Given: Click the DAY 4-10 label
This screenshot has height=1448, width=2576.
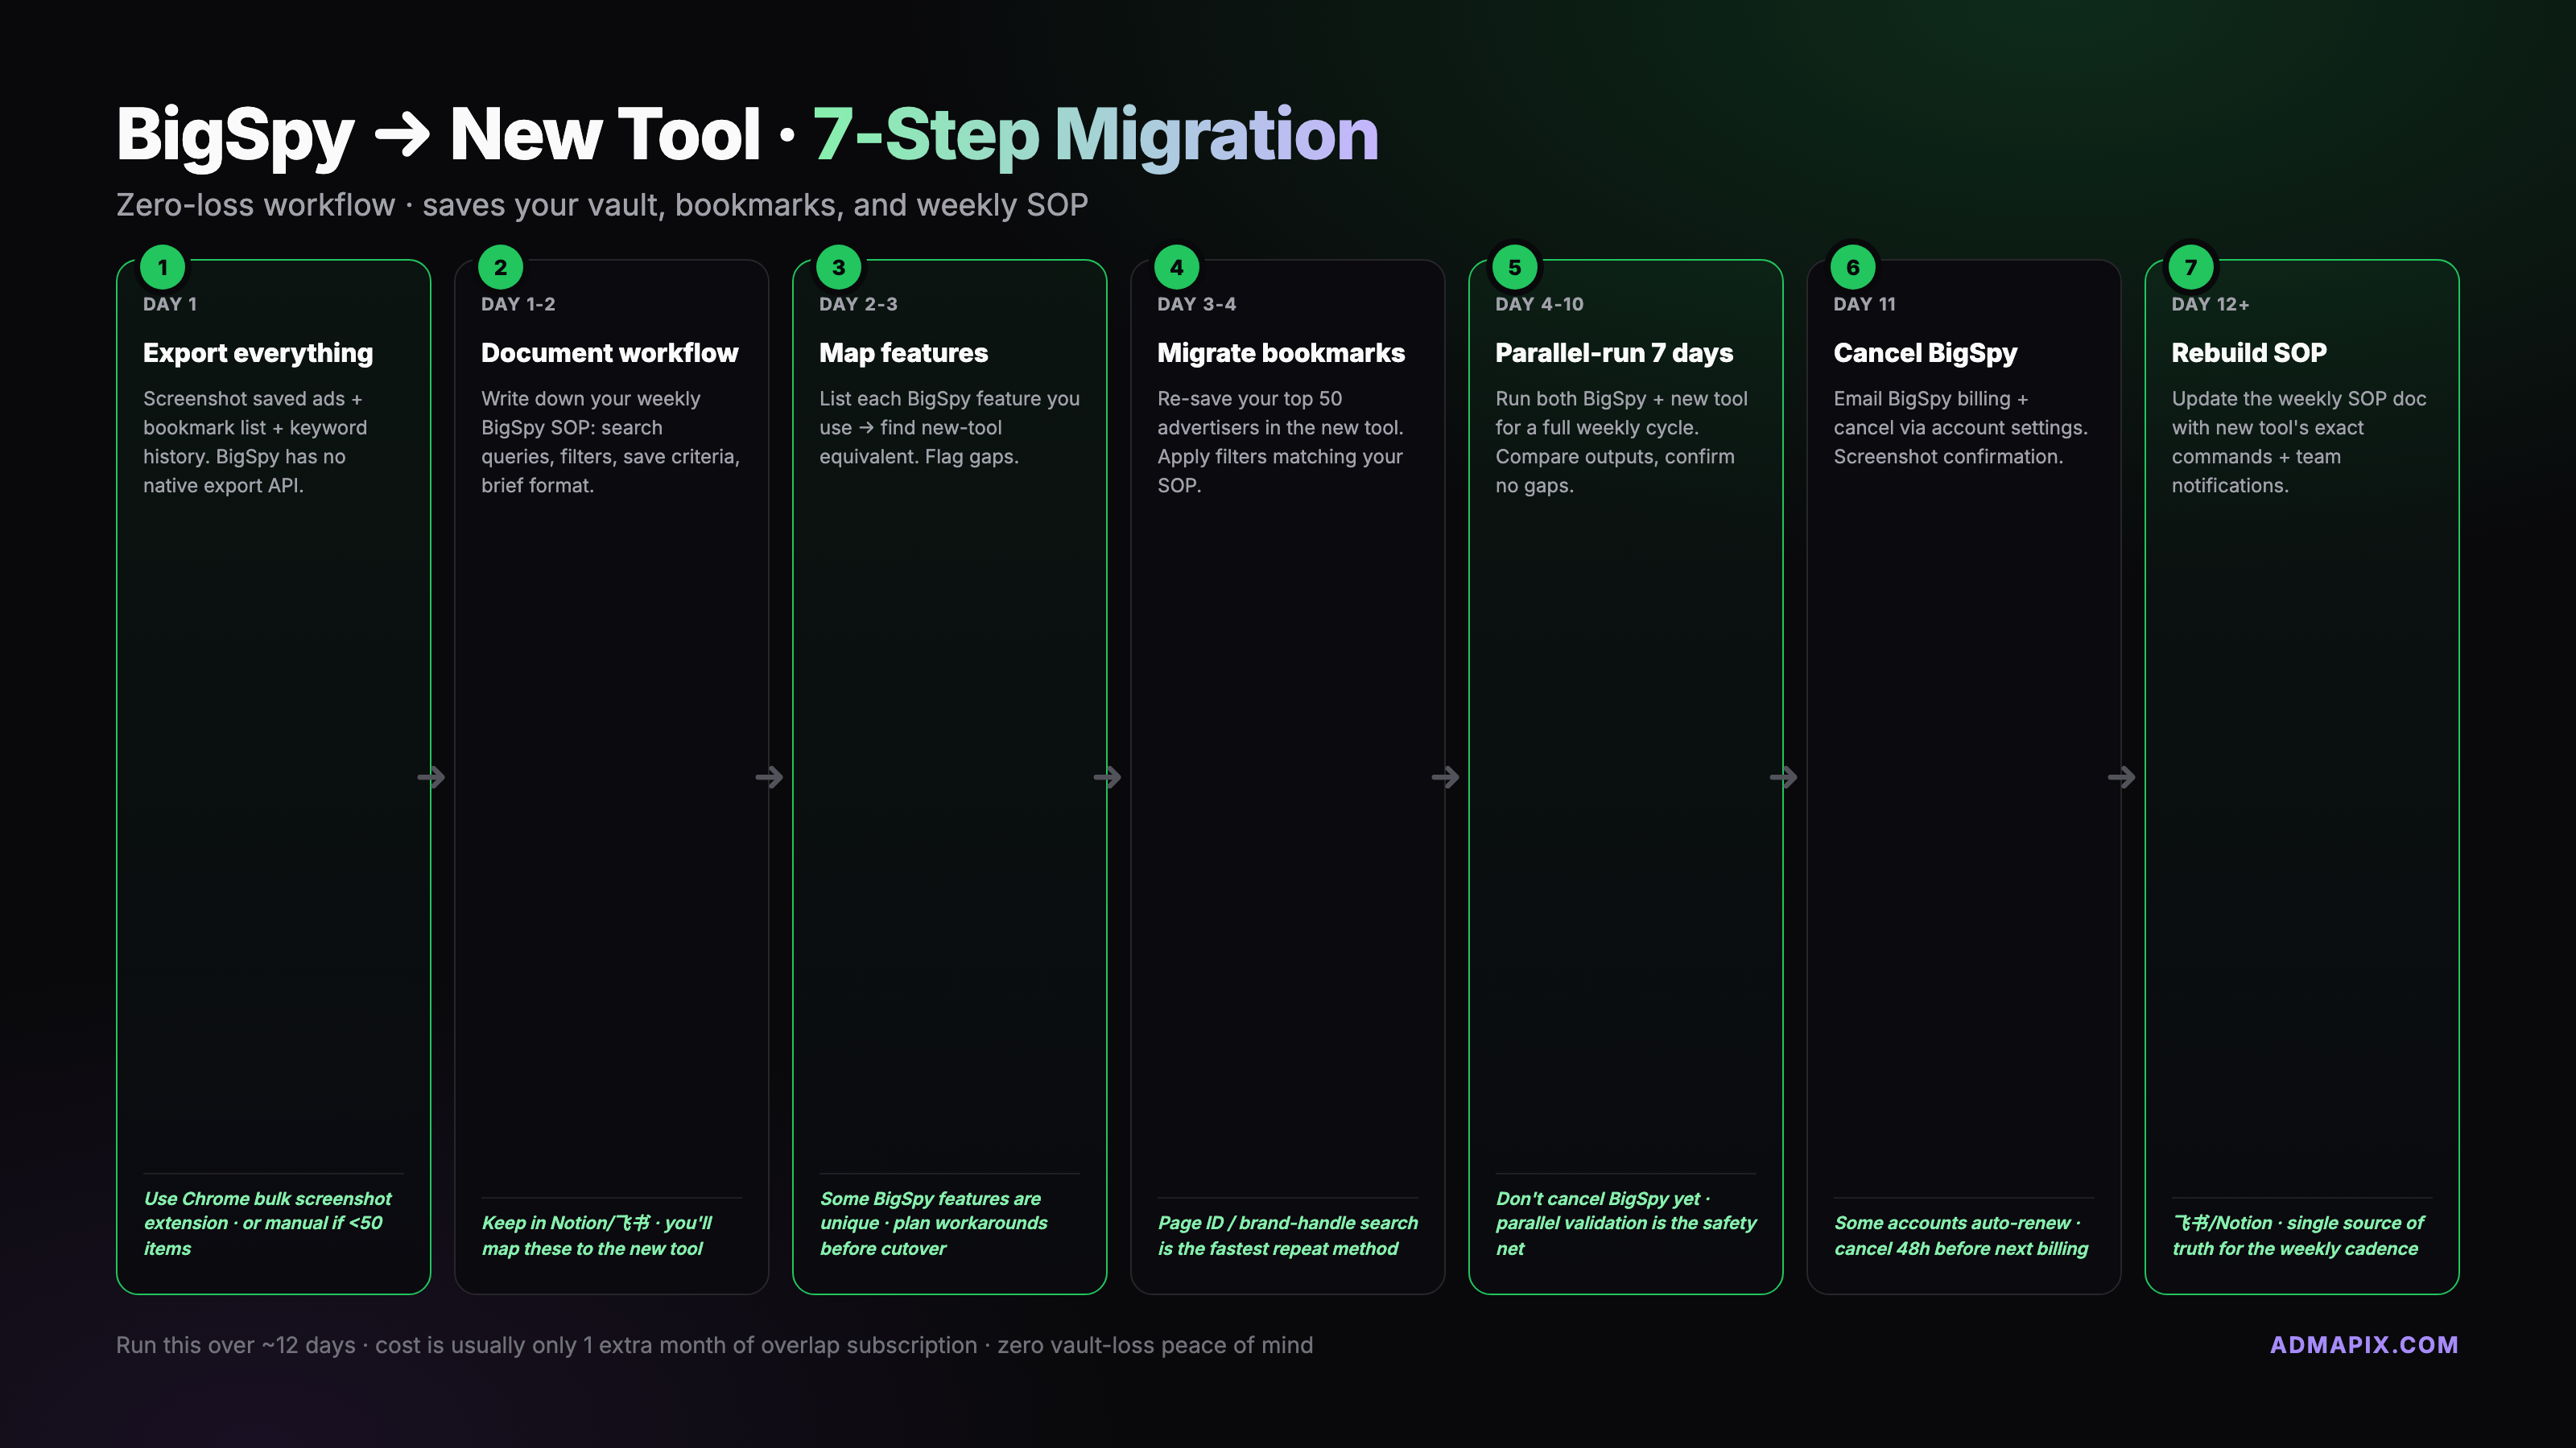Looking at the screenshot, I should coord(1539,304).
